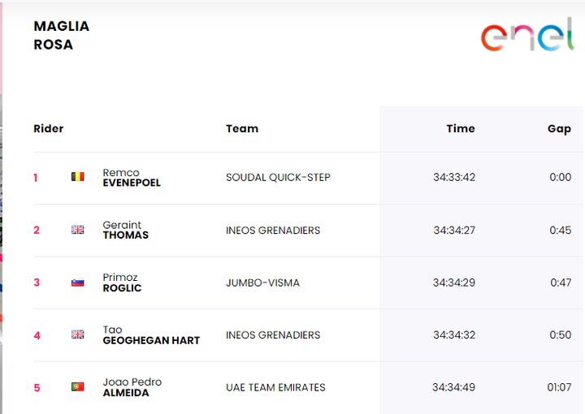Click the British flag next to Geraint Thomas
This screenshot has width=585, height=414.
(78, 230)
